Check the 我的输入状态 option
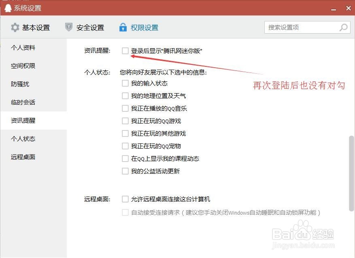Image resolution: width=355 pixels, height=258 pixels. click(x=125, y=83)
